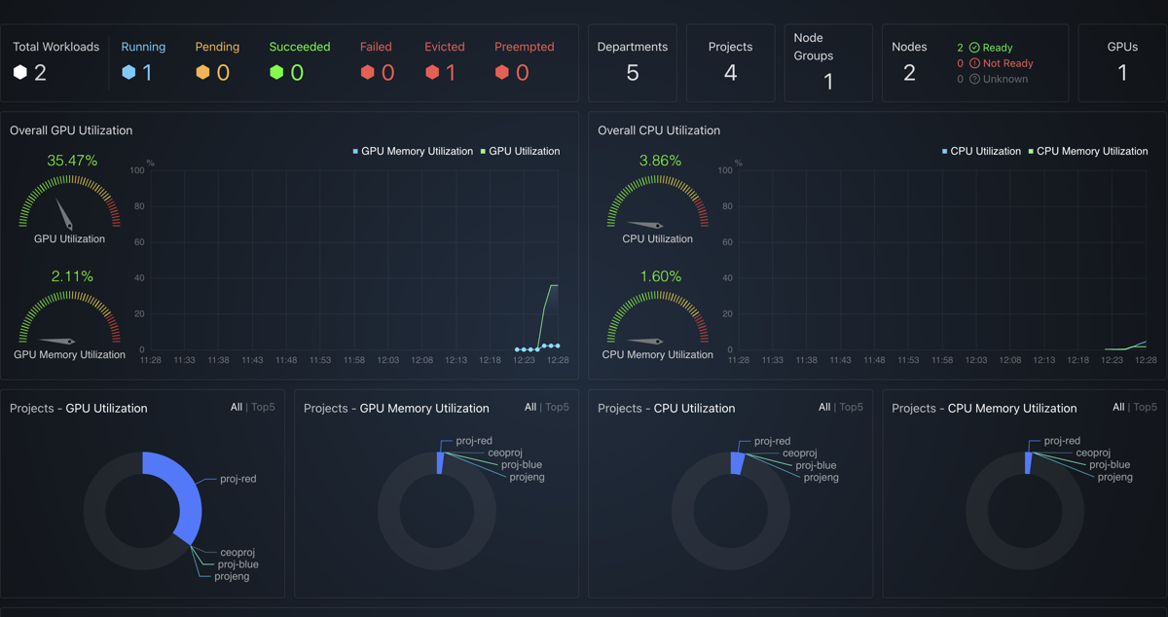
Task: Click the green Ready checkmark icon
Action: point(974,48)
